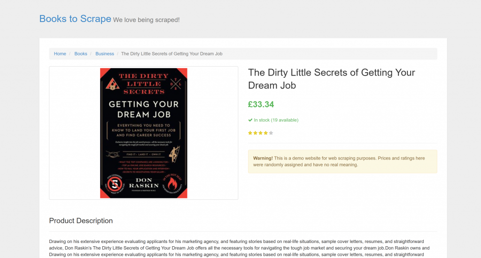The image size is (481, 258).
Task: Click the third yellow rating star
Action: tap(261, 133)
